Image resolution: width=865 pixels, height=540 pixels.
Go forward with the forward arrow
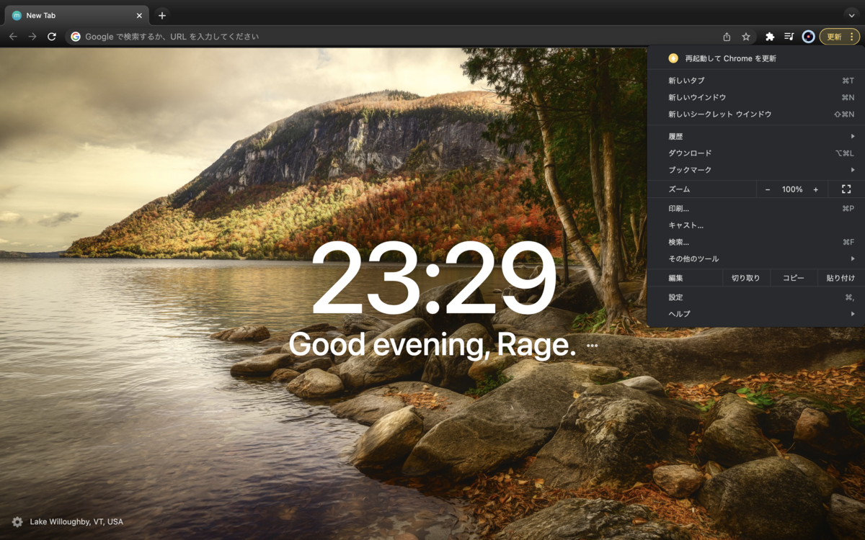32,37
